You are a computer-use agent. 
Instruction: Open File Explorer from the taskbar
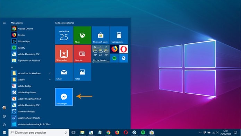[83, 133]
